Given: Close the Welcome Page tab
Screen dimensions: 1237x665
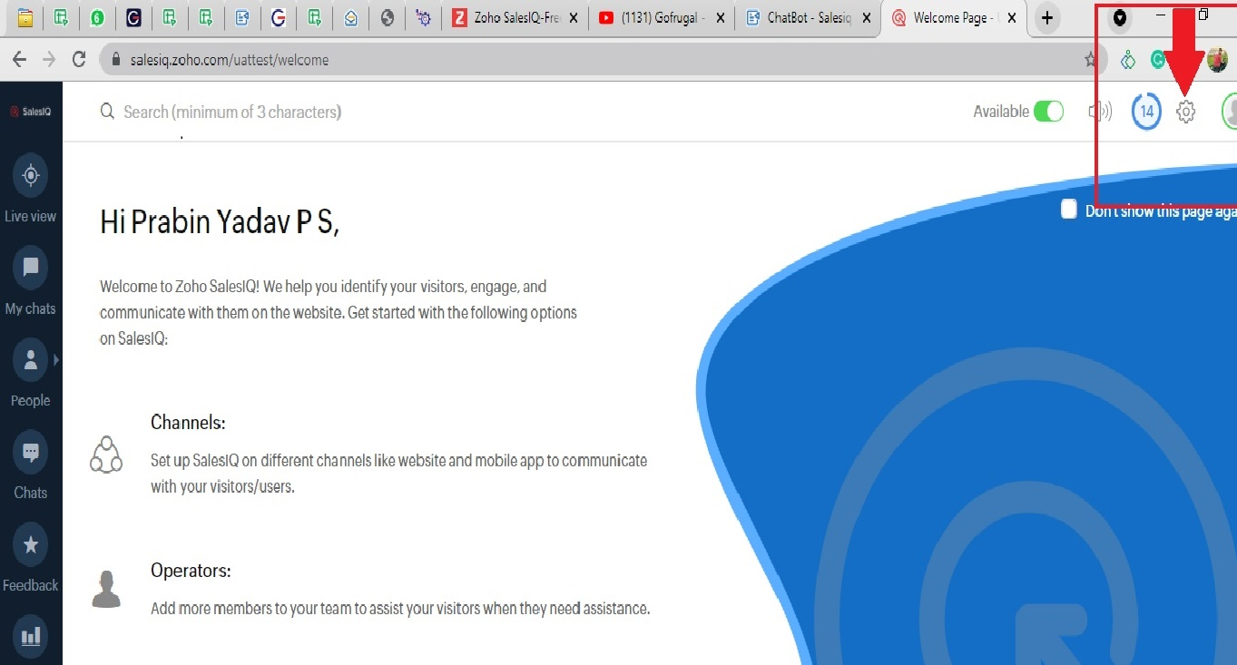Looking at the screenshot, I should click(x=1012, y=18).
